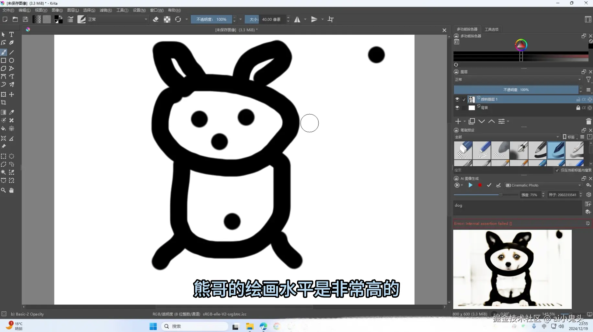This screenshot has width=593, height=332.
Task: Open the 滤镜(R) menu
Action: tap(106, 10)
